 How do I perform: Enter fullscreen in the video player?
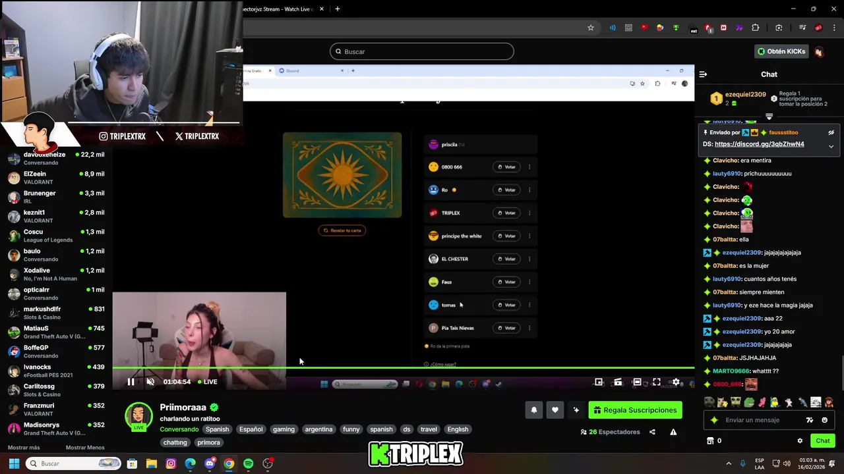pyautogui.click(x=657, y=382)
